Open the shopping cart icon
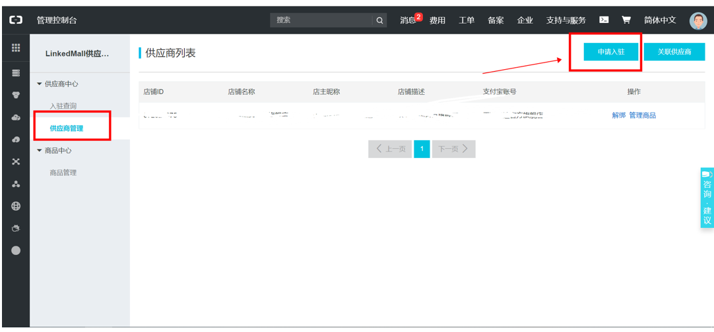714x332 pixels. pos(627,20)
